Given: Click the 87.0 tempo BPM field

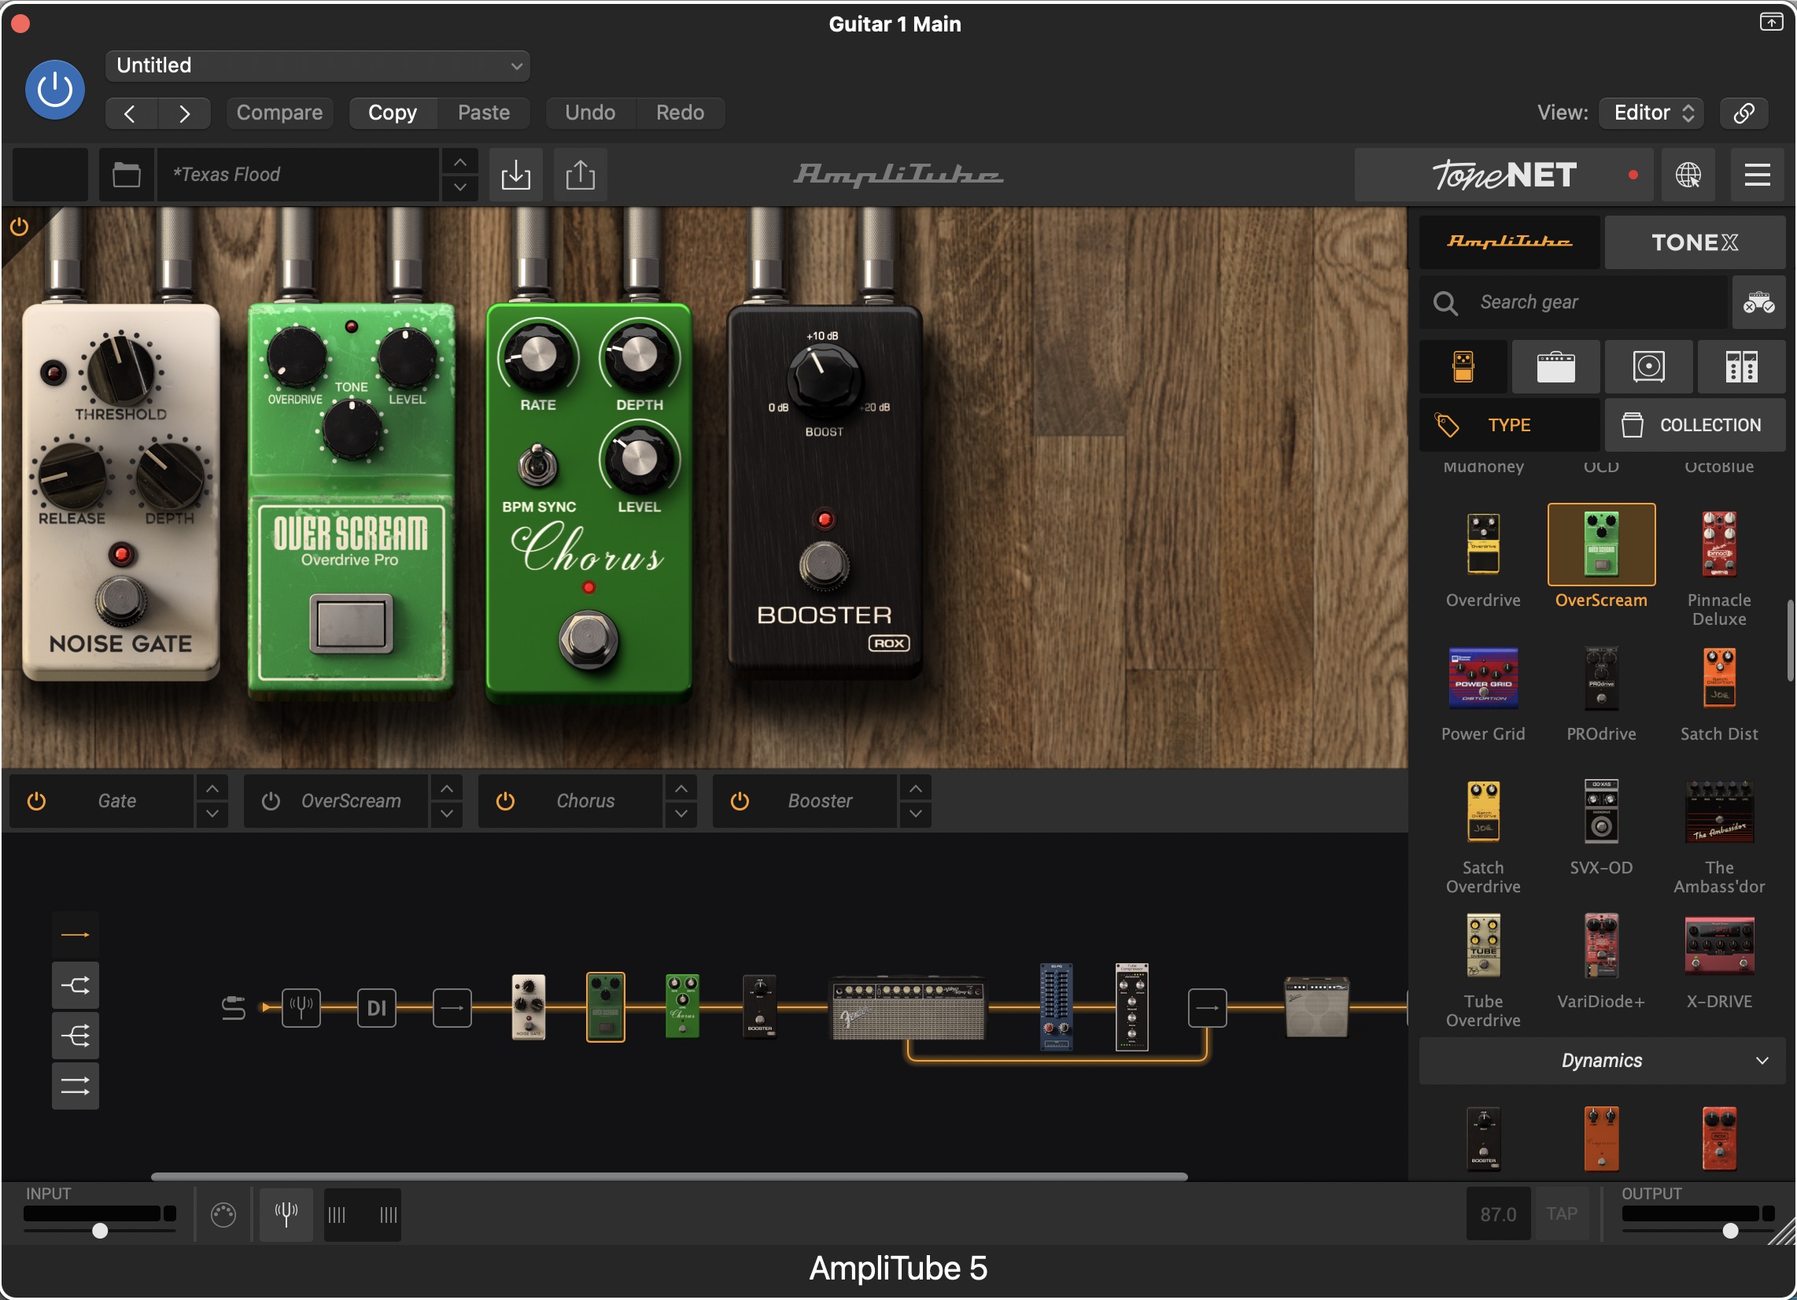Looking at the screenshot, I should [x=1497, y=1214].
